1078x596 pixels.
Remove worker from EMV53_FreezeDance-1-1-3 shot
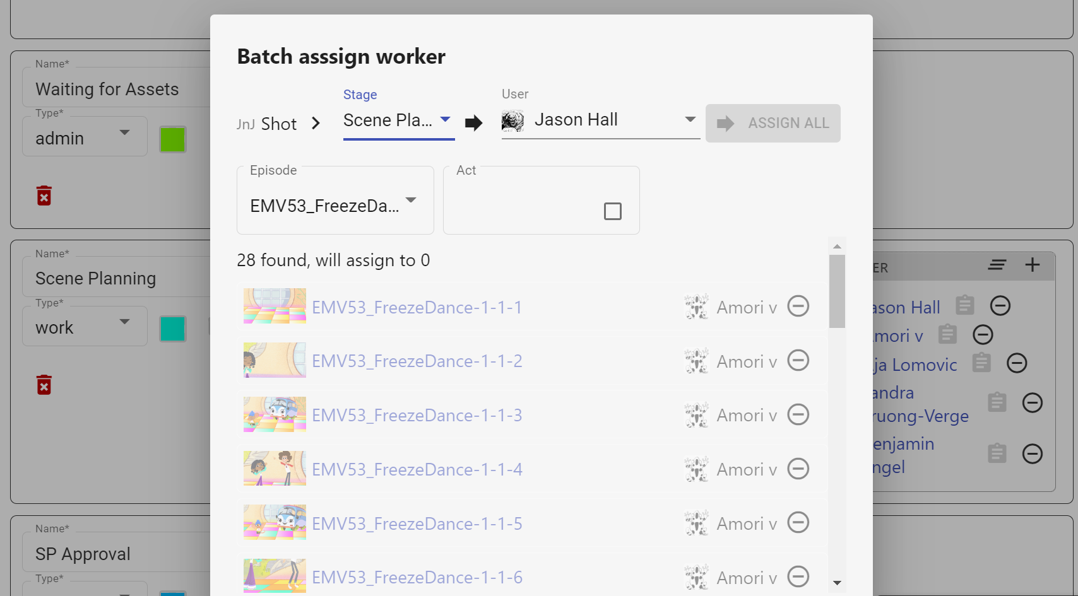pyautogui.click(x=798, y=415)
